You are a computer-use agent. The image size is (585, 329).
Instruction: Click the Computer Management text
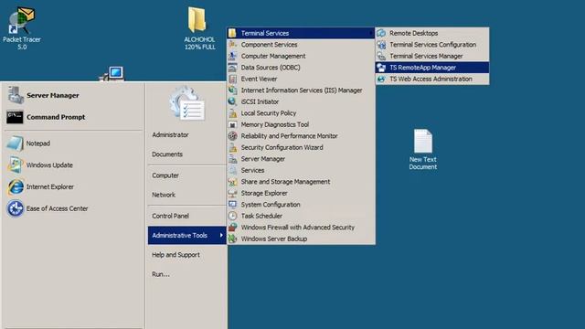[273, 56]
